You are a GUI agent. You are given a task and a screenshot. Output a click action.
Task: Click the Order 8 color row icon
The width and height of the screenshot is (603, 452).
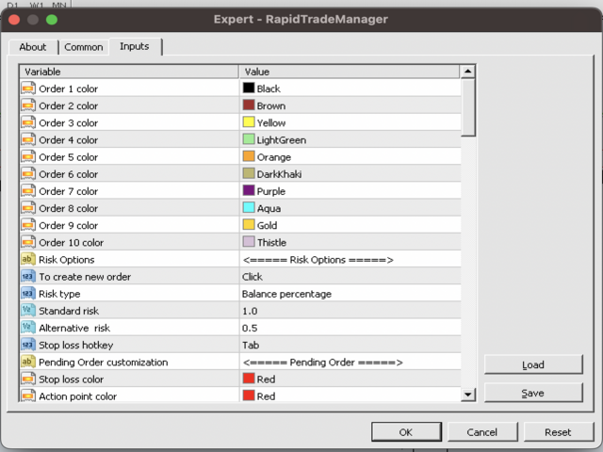pyautogui.click(x=28, y=208)
